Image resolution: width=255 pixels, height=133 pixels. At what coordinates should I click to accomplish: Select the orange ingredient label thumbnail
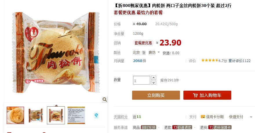pyautogui.click(x=76, y=115)
